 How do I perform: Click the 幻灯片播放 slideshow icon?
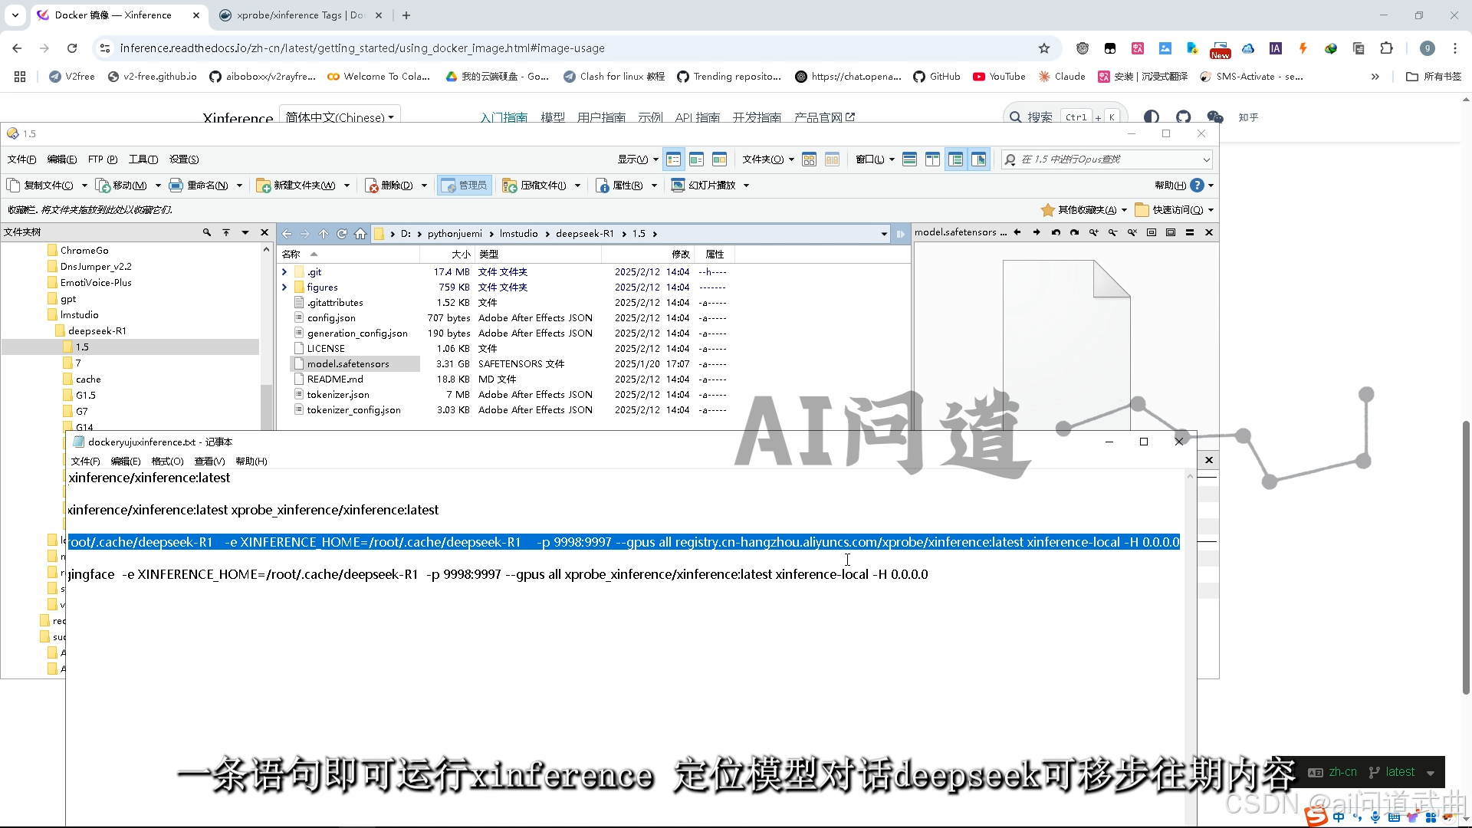click(x=678, y=186)
